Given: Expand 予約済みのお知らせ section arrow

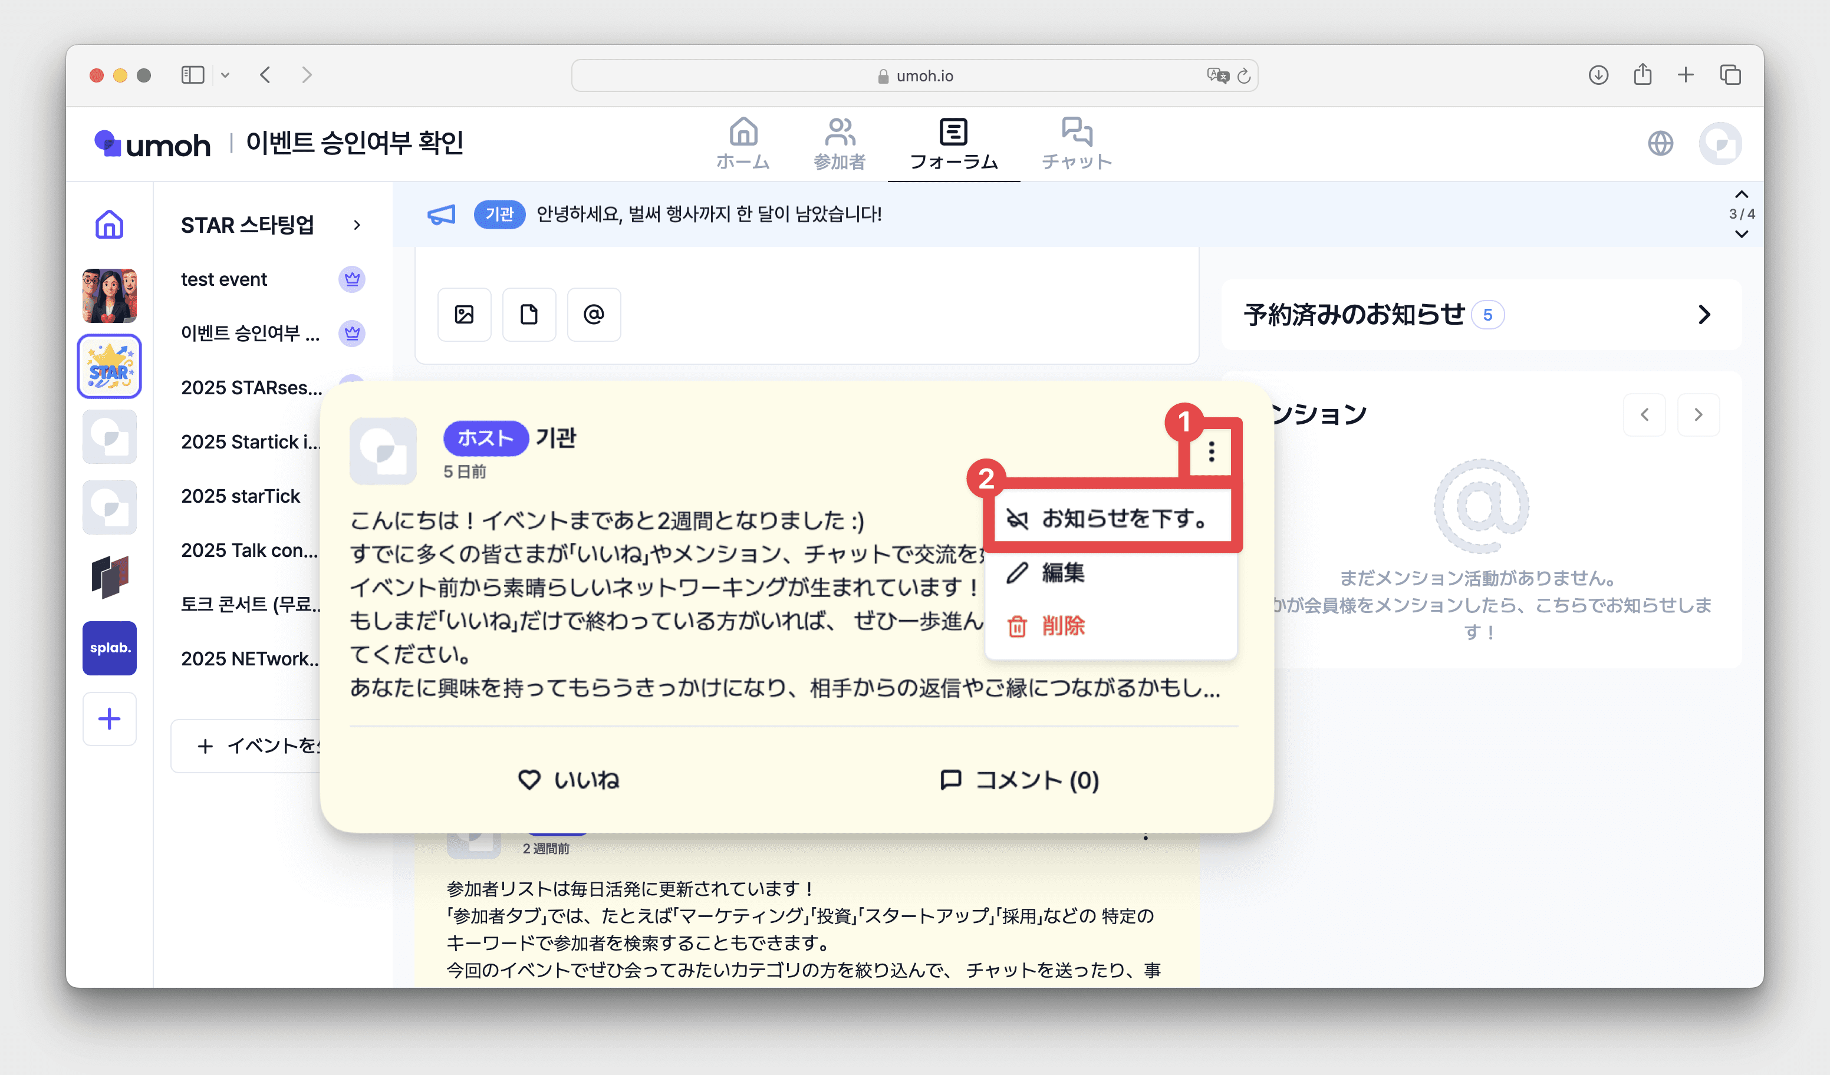Looking at the screenshot, I should pos(1704,314).
